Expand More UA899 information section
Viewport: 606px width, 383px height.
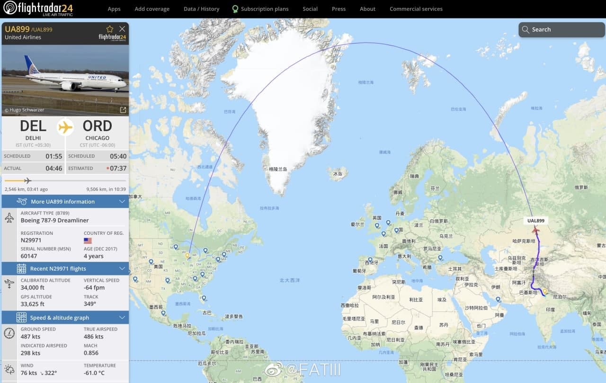[x=65, y=201]
